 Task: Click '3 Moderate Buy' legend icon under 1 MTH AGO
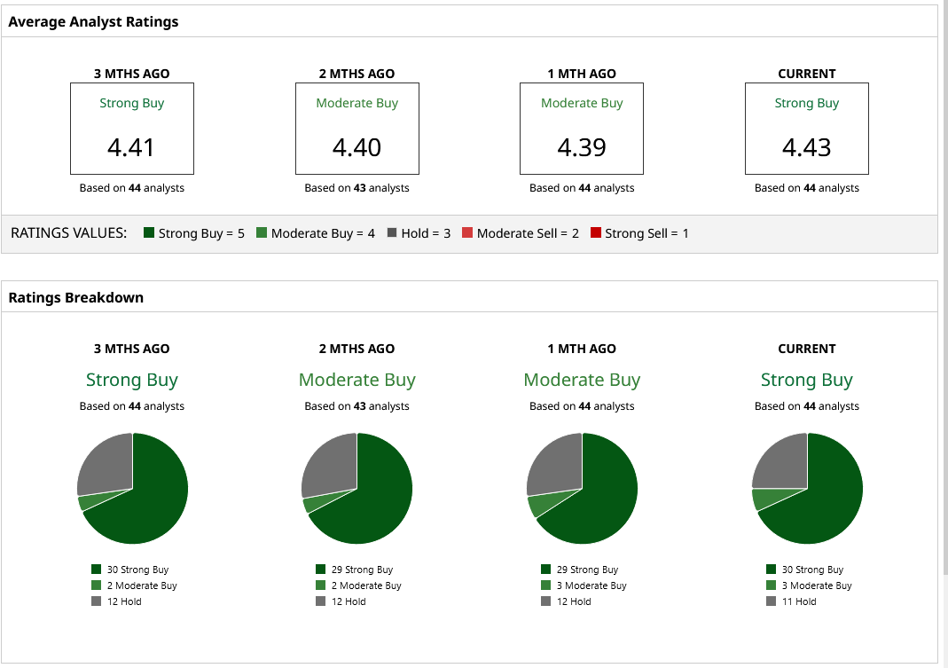[546, 585]
